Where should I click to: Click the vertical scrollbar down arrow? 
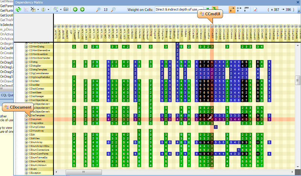click(298, 167)
